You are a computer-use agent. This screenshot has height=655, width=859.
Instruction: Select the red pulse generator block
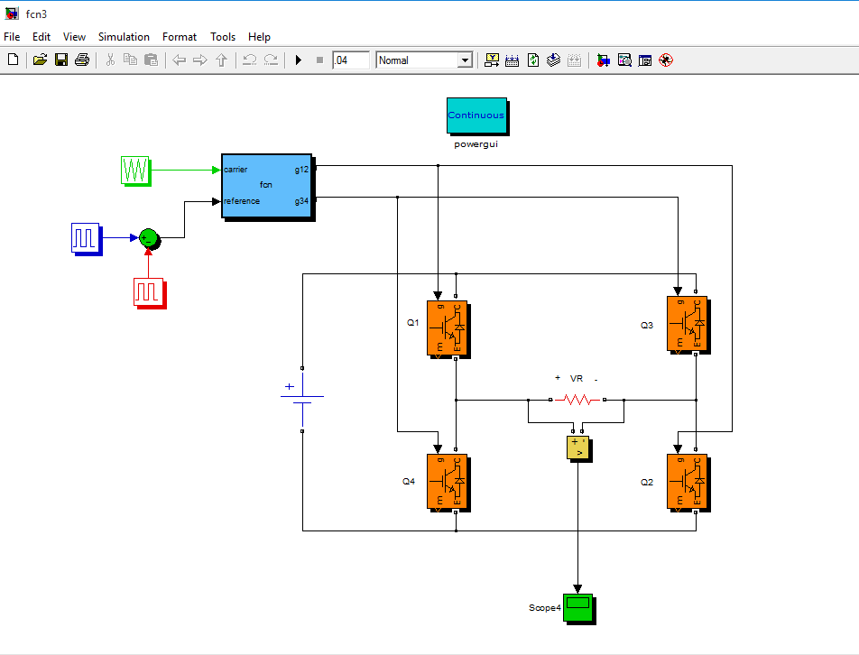click(148, 292)
